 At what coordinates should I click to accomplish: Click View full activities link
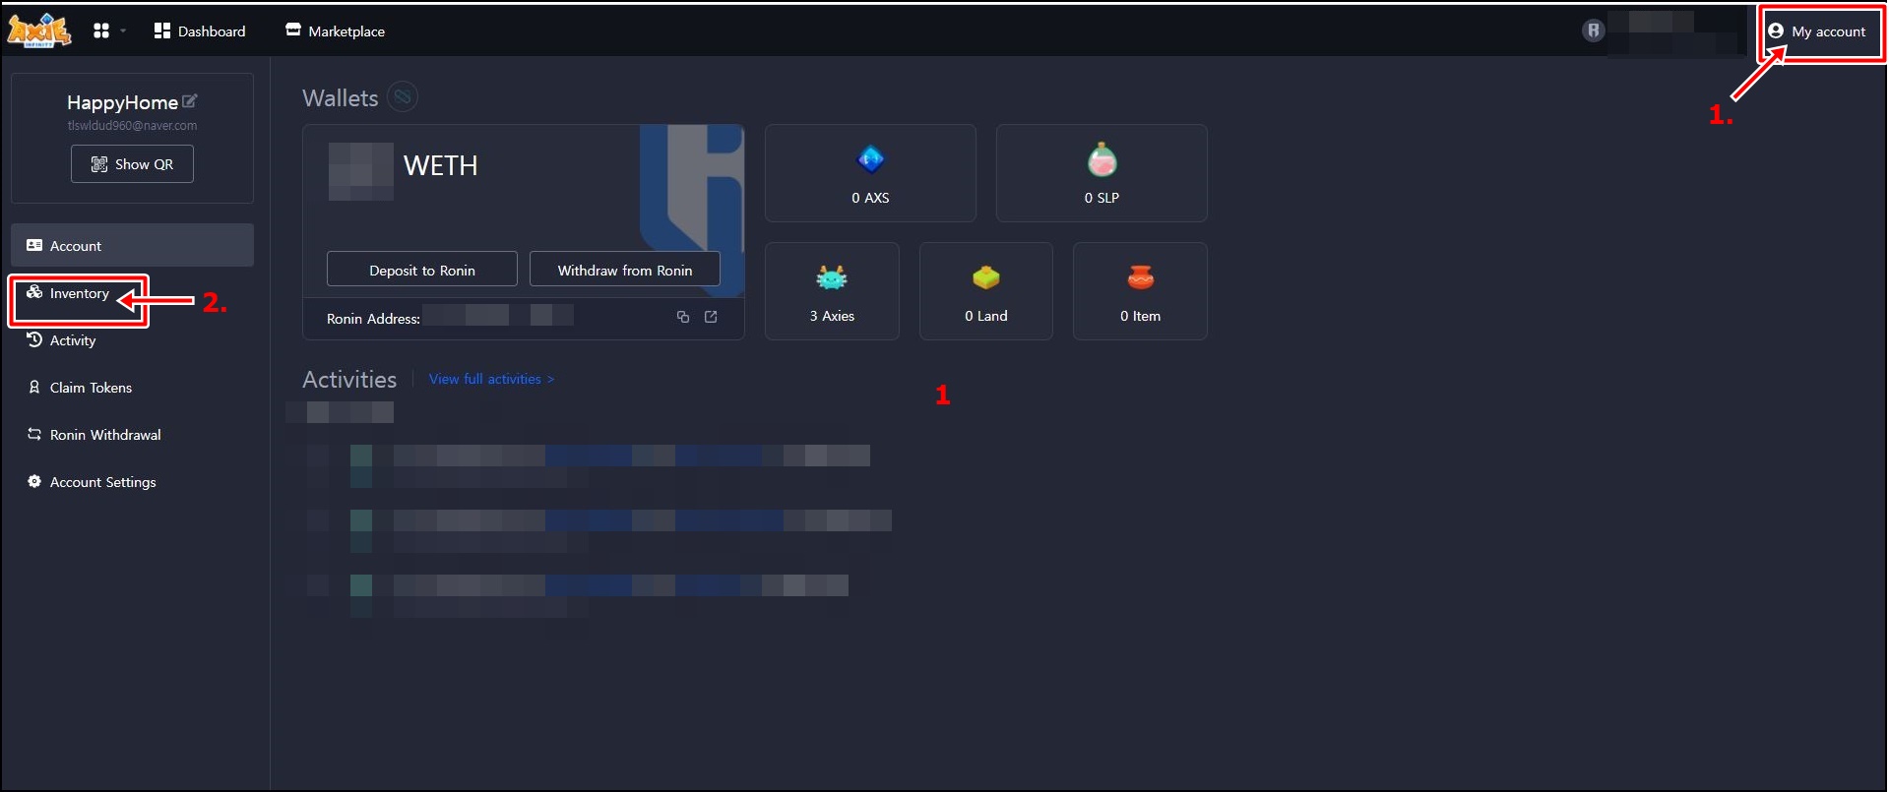(x=491, y=379)
